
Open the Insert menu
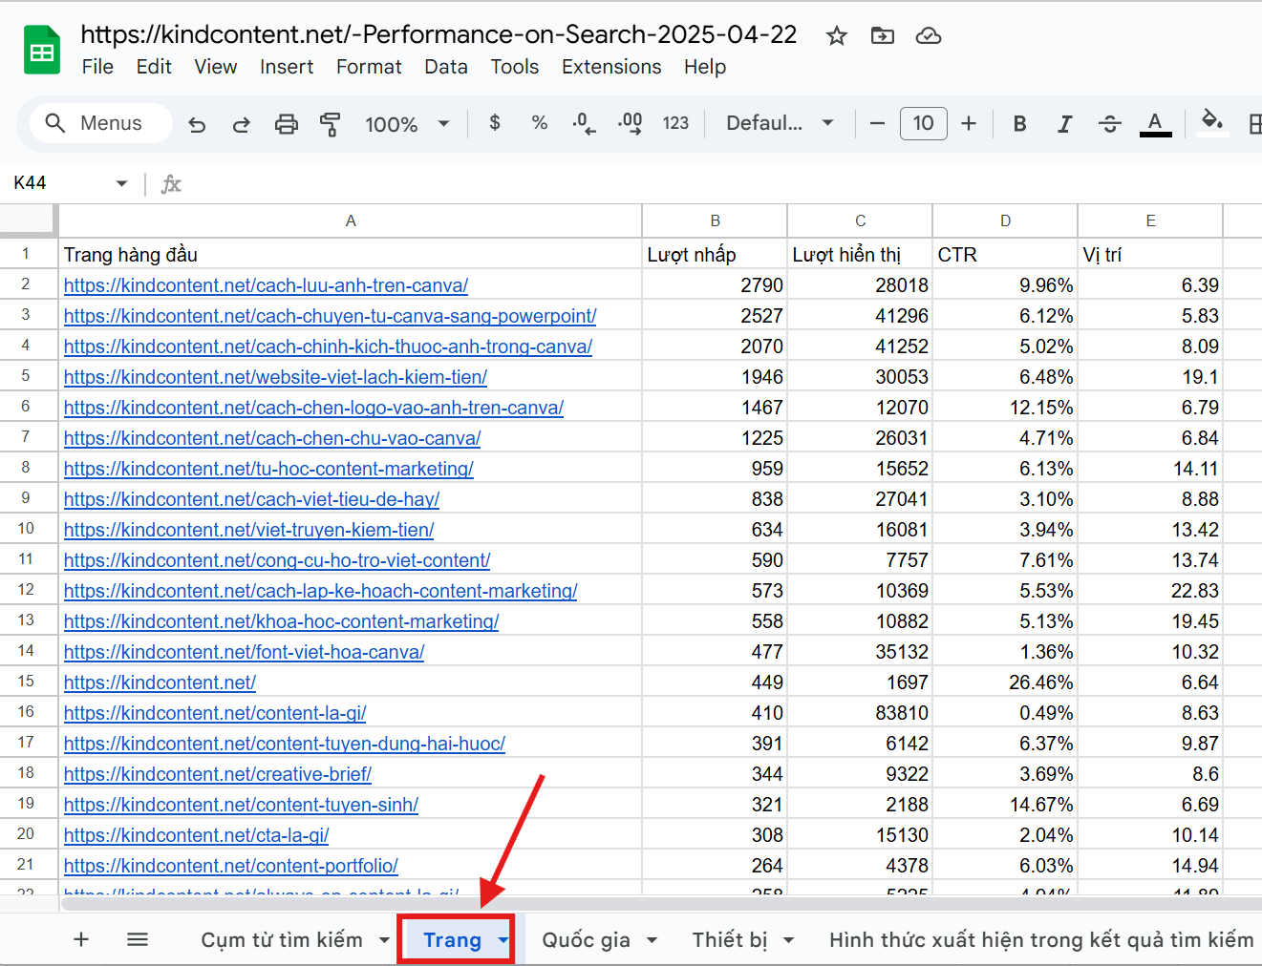(x=287, y=67)
